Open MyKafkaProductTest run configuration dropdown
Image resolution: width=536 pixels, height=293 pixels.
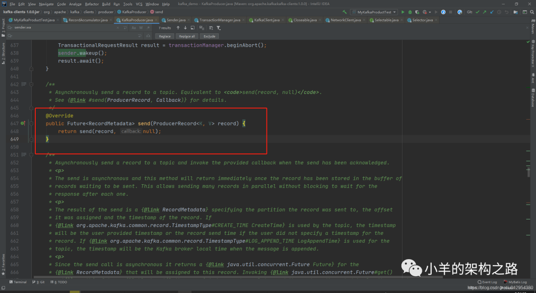click(373, 12)
